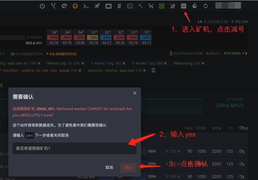Viewport: 258px width, 180px height.
Task: Dismiss the 'Rebooting 7d 12h' message
Action: click(83, 63)
